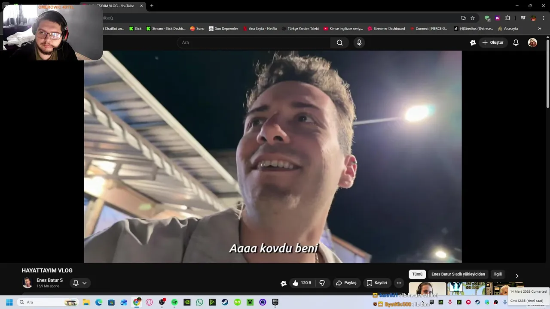550x309 pixels.
Task: Click the Windows taskbar Ara search box
Action: 49,302
